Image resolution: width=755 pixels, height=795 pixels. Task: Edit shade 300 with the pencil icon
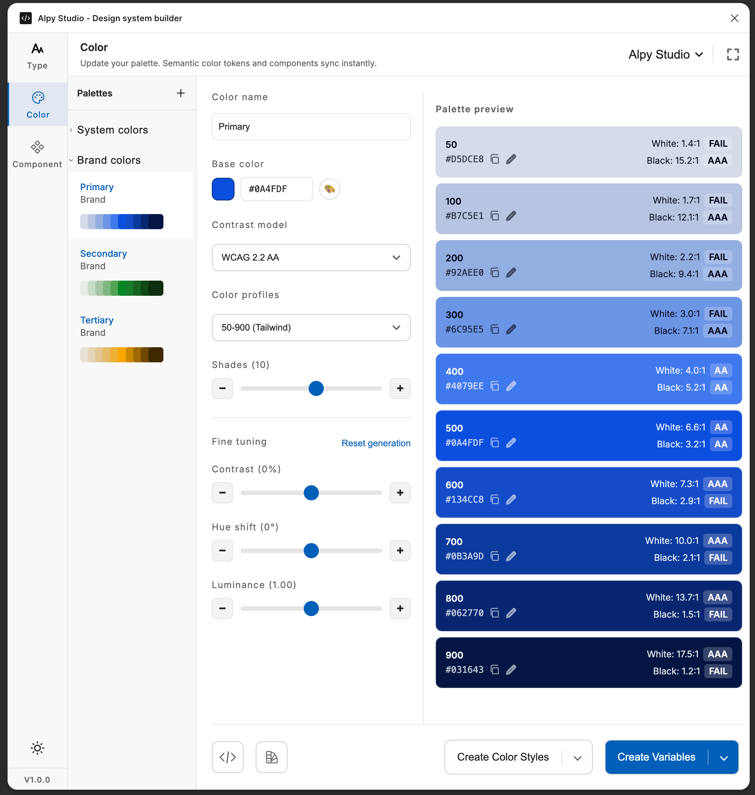coord(511,329)
